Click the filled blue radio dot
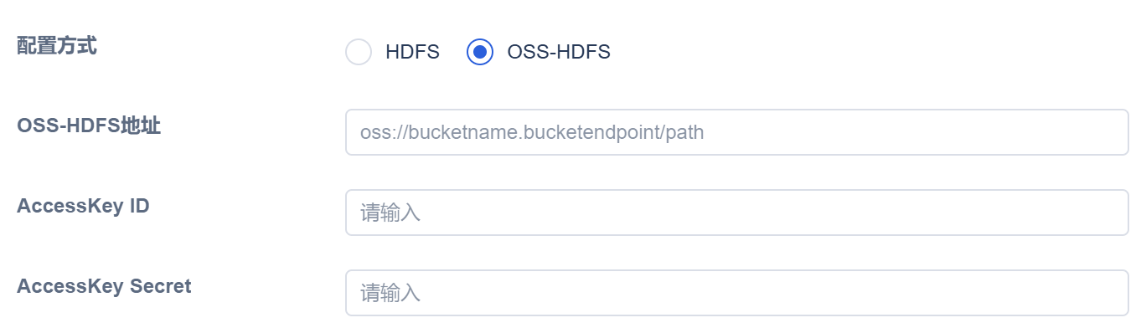 [480, 52]
